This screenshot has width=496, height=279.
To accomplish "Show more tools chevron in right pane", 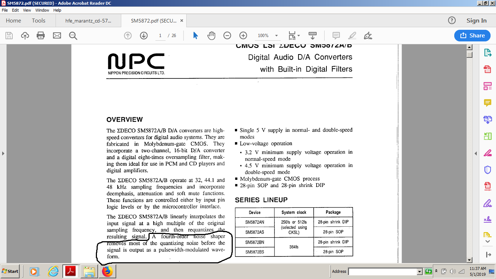I will point(488,242).
